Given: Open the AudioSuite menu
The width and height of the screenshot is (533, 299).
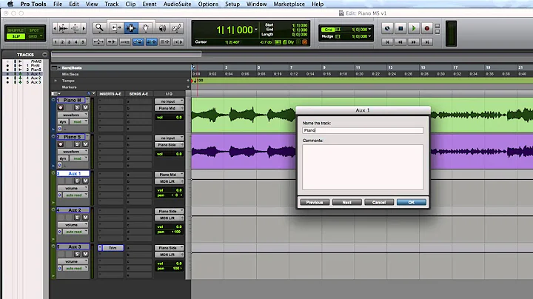Looking at the screenshot, I should pos(177,4).
